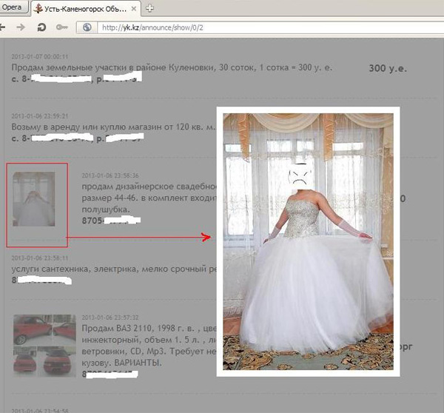Click the password key wand icon
The height and width of the screenshot is (413, 444).
[61, 27]
